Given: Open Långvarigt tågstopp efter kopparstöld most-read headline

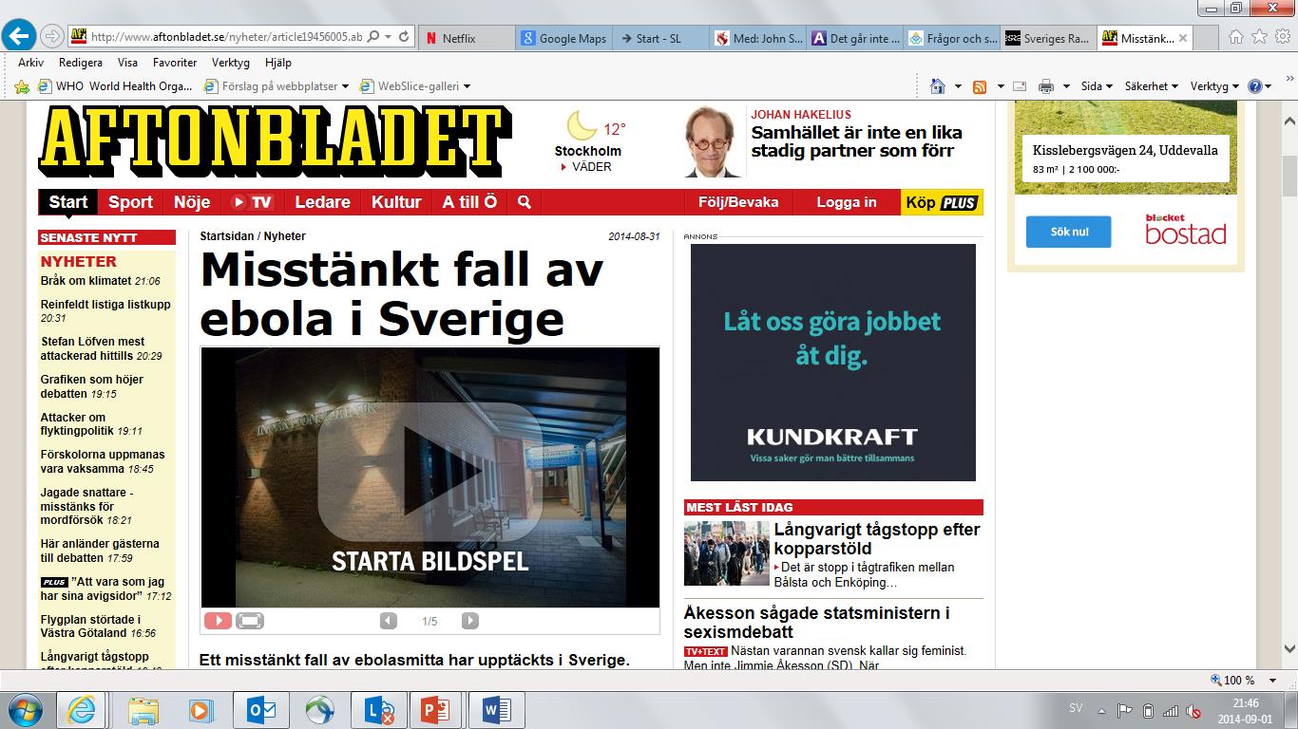Looking at the screenshot, I should 877,538.
